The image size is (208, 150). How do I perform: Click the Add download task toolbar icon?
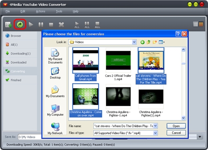pyautogui.click(x=8, y=25)
